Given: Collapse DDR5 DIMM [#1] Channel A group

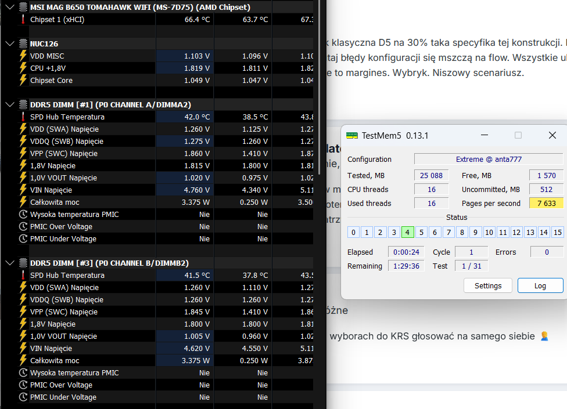Looking at the screenshot, I should tap(10, 104).
